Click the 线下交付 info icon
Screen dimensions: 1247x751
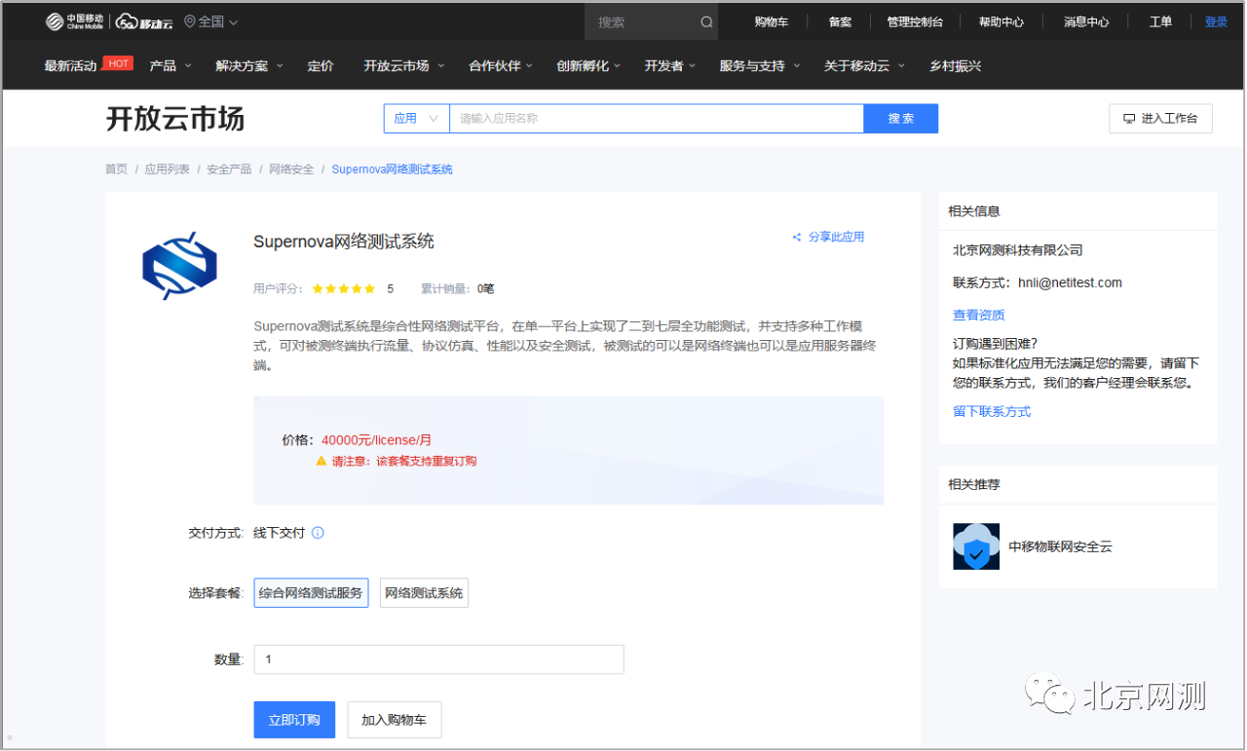click(x=318, y=533)
